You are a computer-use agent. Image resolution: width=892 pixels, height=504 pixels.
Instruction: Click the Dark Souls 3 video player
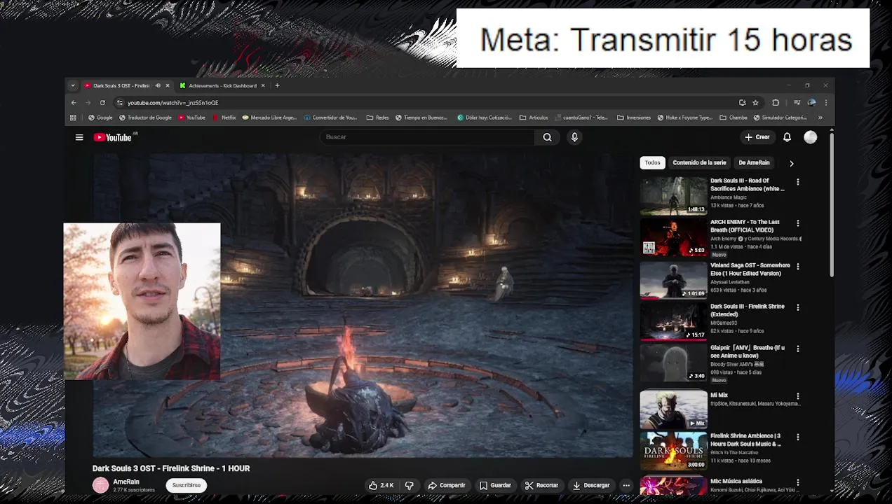(x=363, y=305)
